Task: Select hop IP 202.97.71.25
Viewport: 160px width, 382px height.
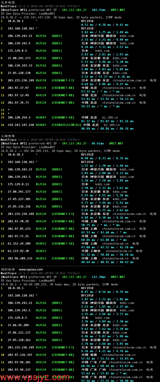Action: click(18, 236)
